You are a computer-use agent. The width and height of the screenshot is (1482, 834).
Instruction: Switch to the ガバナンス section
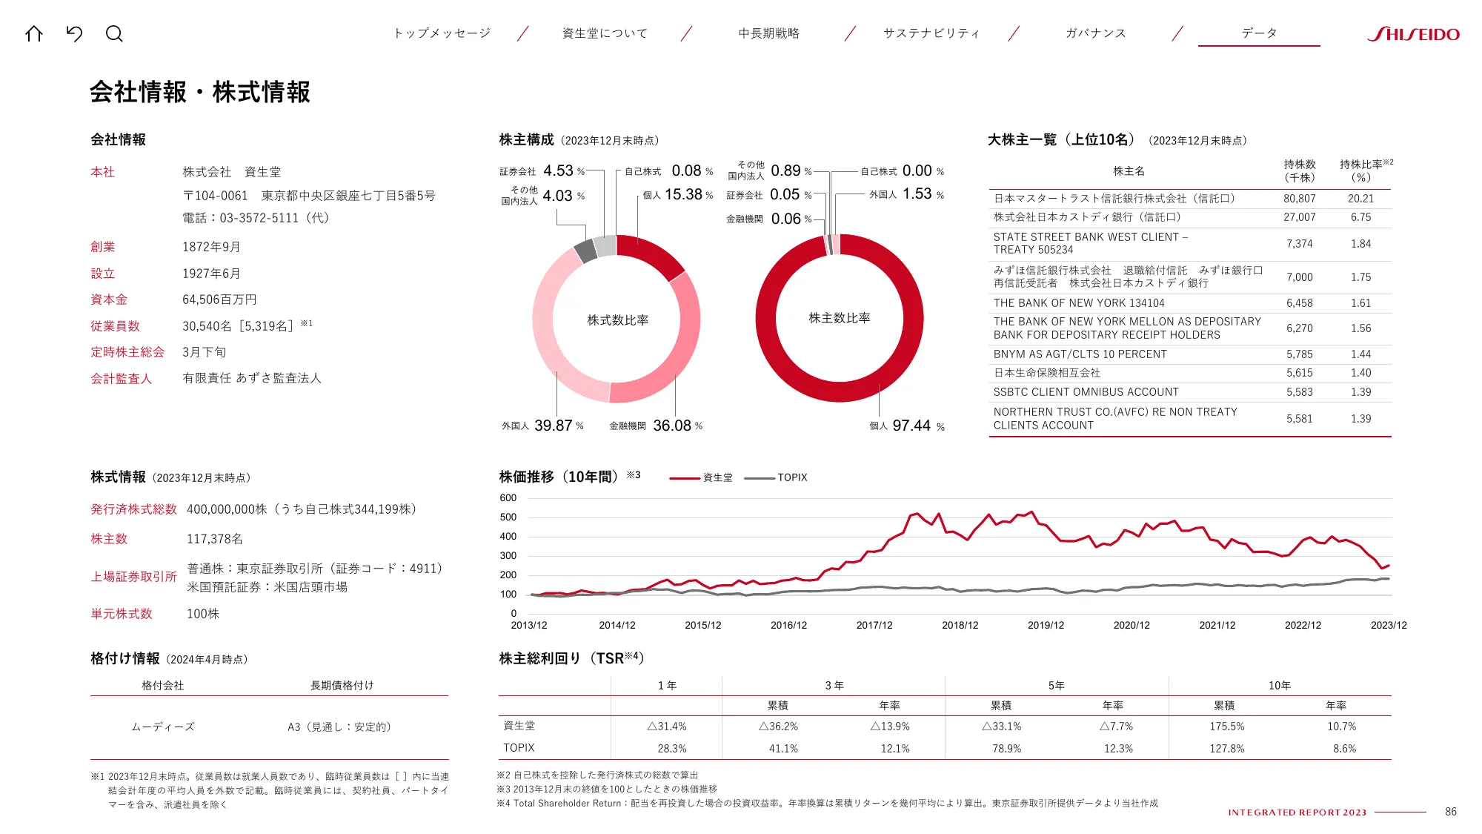coord(1094,33)
